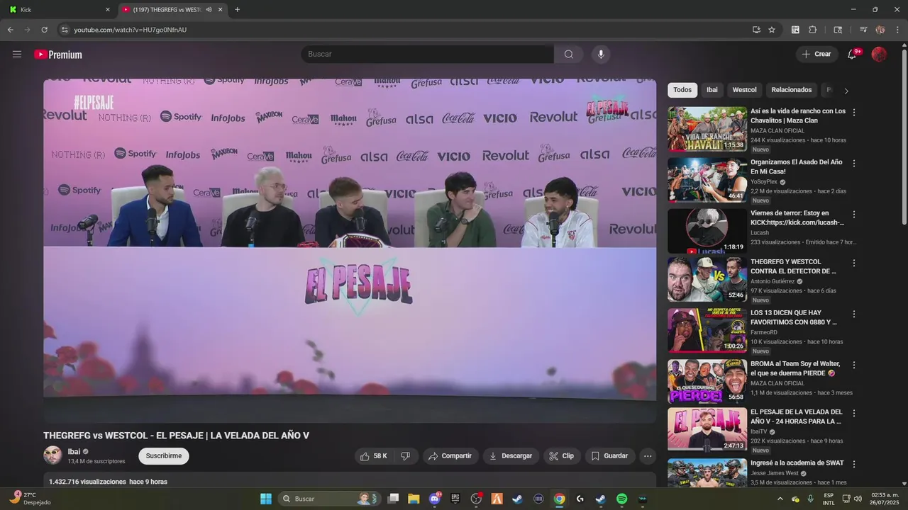Open Chrome media controls icon
Image resolution: width=908 pixels, height=510 pixels.
(x=863, y=30)
